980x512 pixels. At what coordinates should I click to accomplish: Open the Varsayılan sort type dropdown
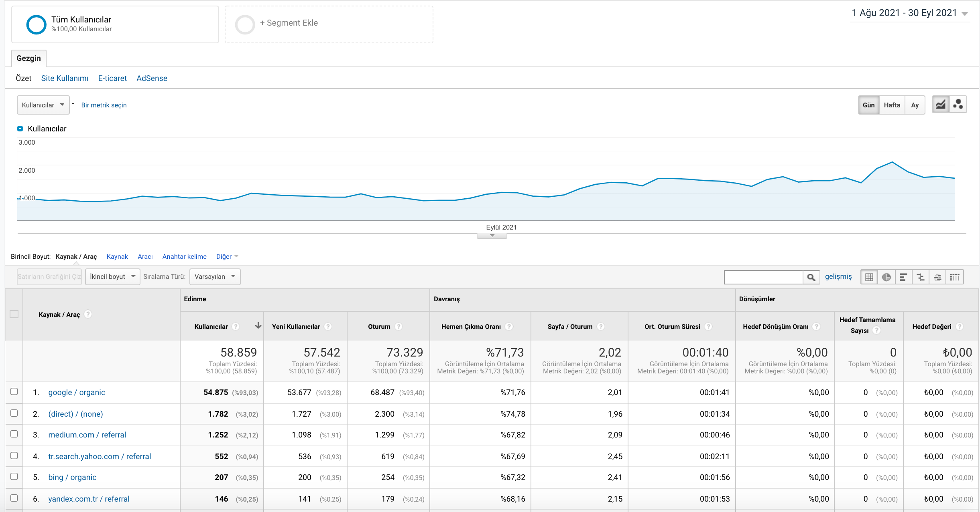pyautogui.click(x=215, y=277)
